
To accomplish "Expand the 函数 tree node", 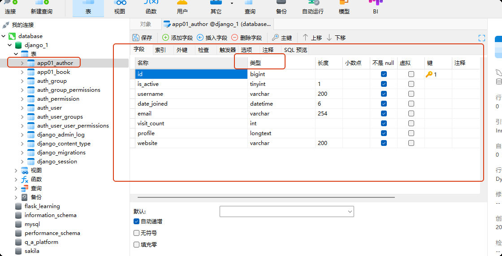I will coord(16,179).
